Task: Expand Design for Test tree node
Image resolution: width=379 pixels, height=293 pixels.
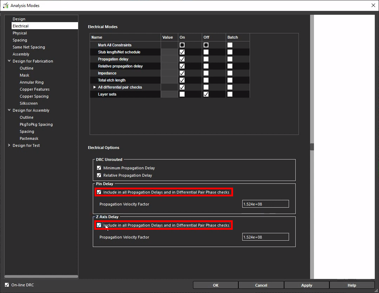Action: (x=9, y=145)
